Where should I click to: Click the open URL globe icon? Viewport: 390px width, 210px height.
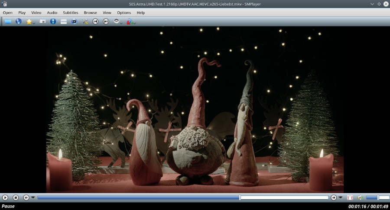[x=19, y=21]
